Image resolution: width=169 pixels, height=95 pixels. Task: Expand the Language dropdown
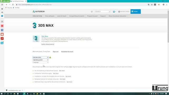click(41, 62)
